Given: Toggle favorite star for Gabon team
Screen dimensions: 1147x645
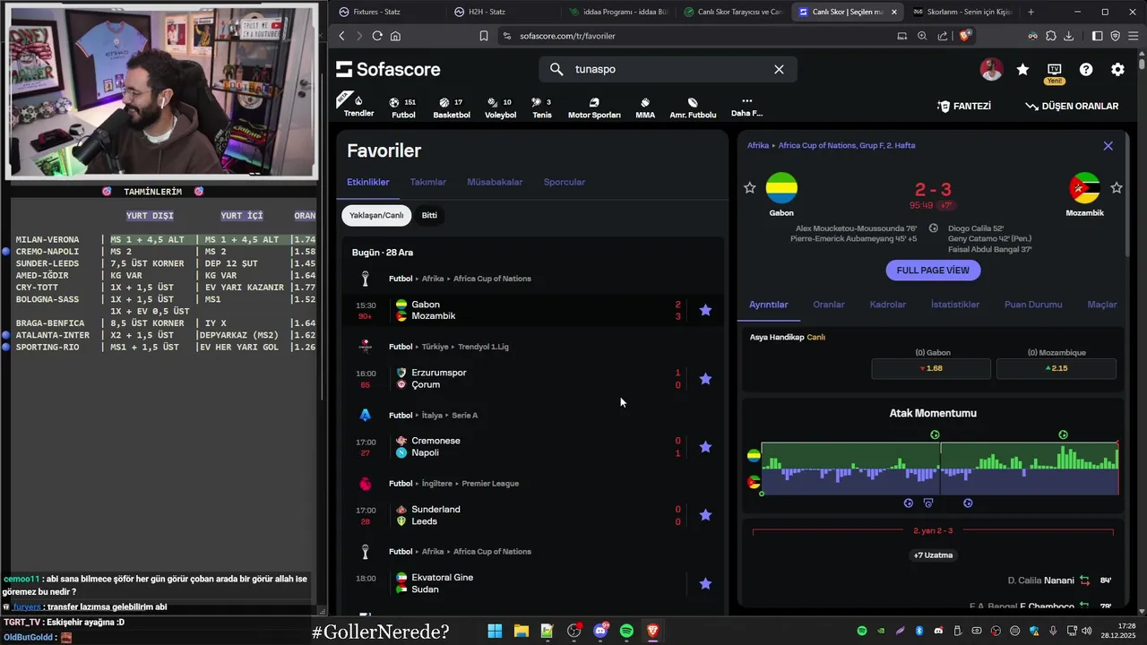Looking at the screenshot, I should point(750,187).
